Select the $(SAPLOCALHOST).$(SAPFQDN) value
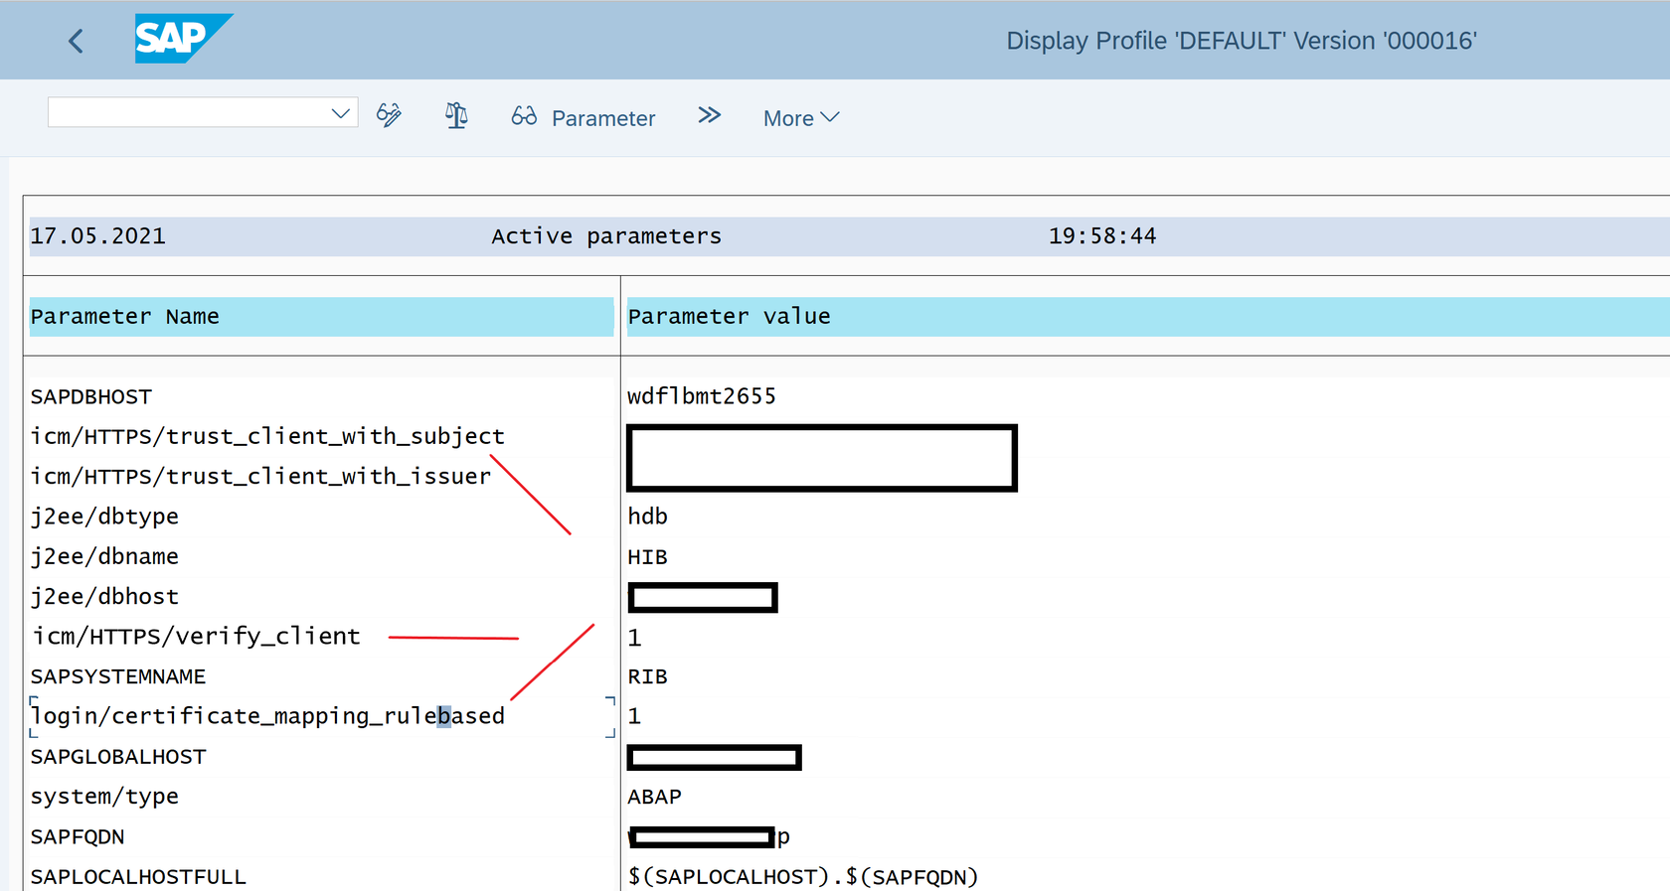The image size is (1670, 891). point(803,877)
